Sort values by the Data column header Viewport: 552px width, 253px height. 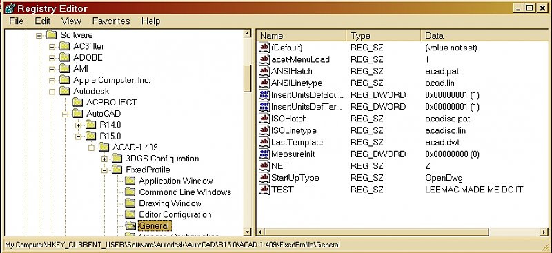[484, 36]
